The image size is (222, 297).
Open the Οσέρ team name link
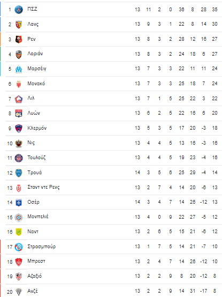click(x=34, y=202)
